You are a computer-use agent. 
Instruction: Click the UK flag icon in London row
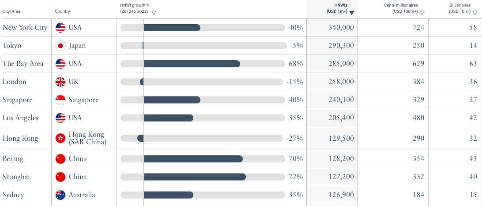[60, 82]
